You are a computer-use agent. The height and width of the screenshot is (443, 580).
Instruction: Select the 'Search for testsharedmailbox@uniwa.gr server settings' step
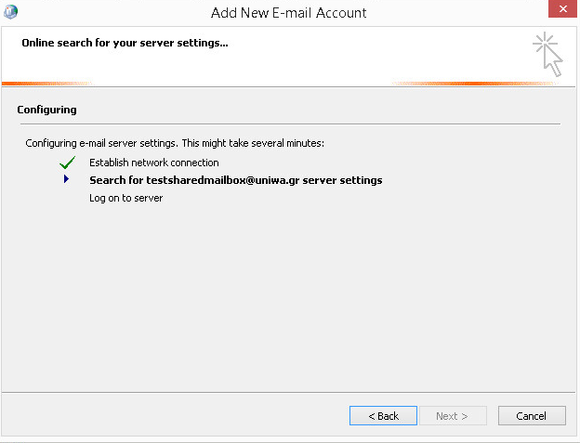[236, 180]
